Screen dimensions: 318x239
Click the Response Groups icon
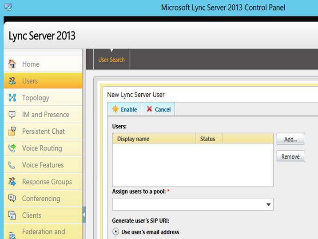[x=12, y=182]
